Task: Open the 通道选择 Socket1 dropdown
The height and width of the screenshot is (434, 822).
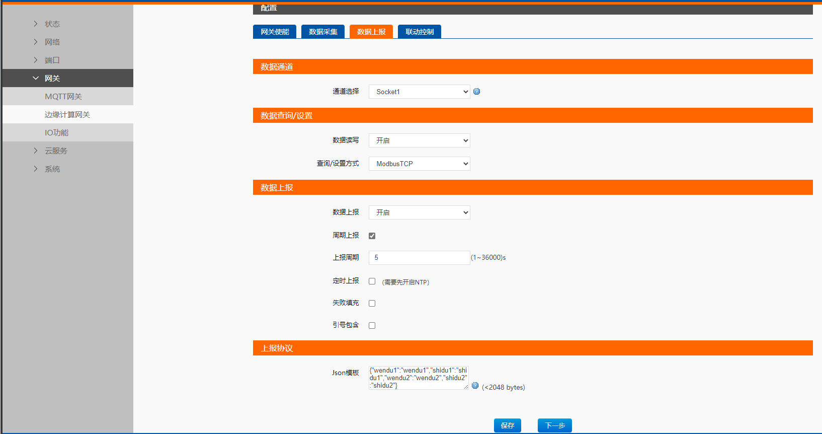Action: tap(419, 92)
